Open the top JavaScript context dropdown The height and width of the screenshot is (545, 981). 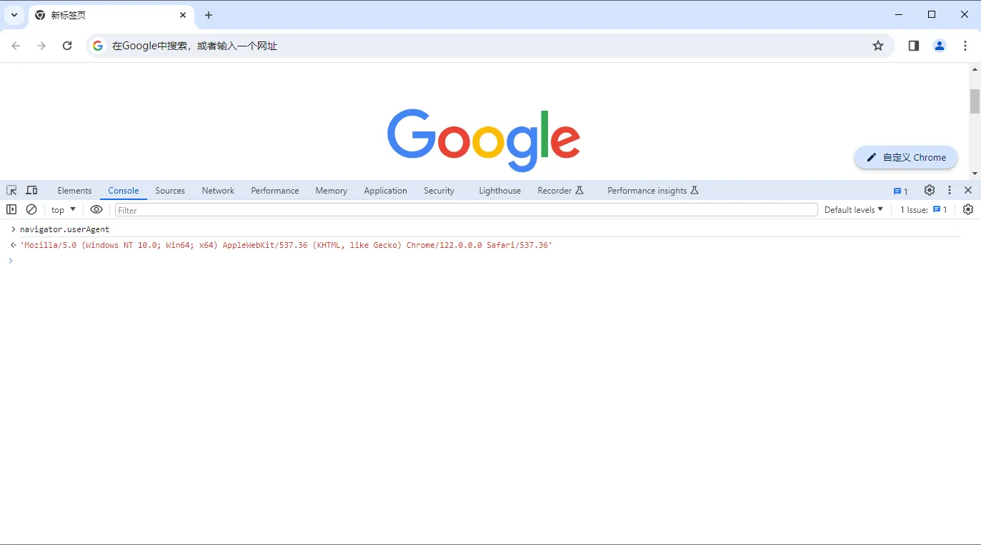[x=63, y=210]
